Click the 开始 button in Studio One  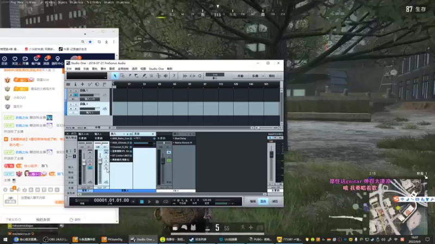pyautogui.click(x=240, y=76)
